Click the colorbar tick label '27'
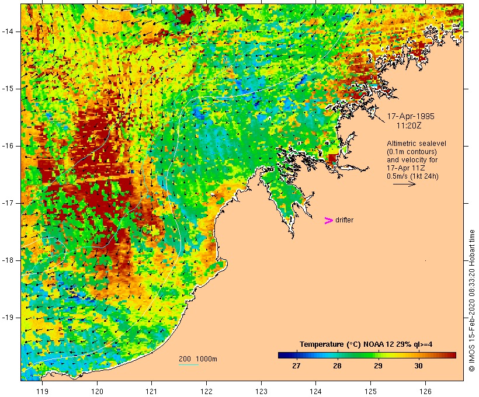The width and height of the screenshot is (479, 397). (x=296, y=365)
